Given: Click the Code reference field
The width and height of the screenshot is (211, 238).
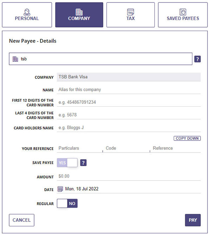Looking at the screenshot, I should 126,148.
